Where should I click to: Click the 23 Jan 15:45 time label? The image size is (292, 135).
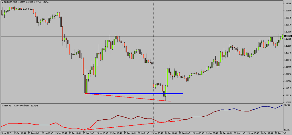tap(103, 133)
